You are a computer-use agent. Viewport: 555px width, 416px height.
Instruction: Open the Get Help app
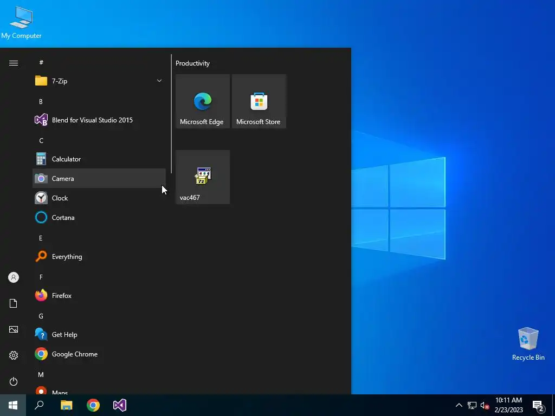coord(99,335)
